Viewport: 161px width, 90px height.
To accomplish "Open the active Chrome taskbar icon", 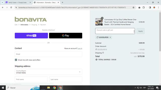I will point(60,88).
